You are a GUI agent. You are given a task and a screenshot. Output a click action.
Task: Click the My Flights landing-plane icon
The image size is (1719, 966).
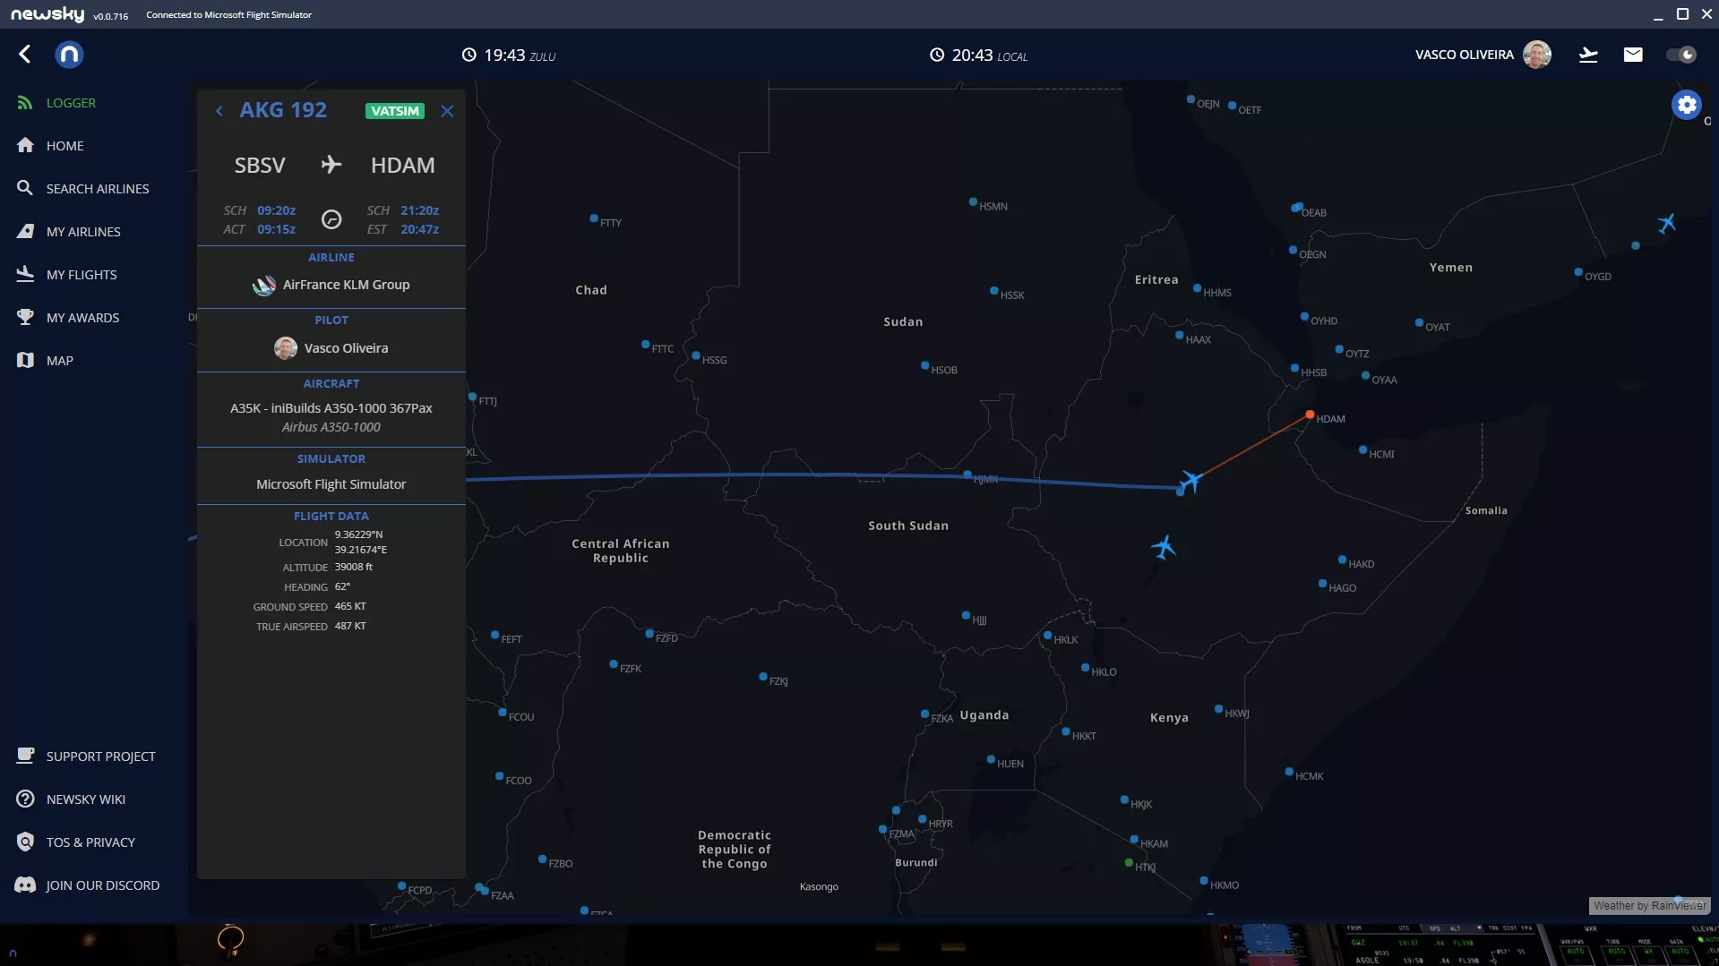coord(25,274)
